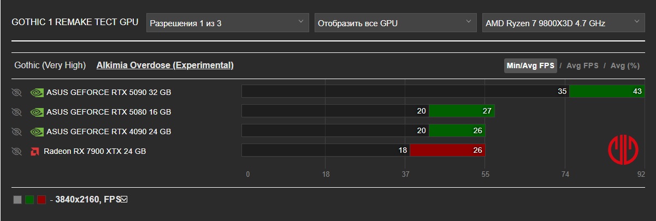
Task: Click the green legend color swatch
Action: point(29,200)
